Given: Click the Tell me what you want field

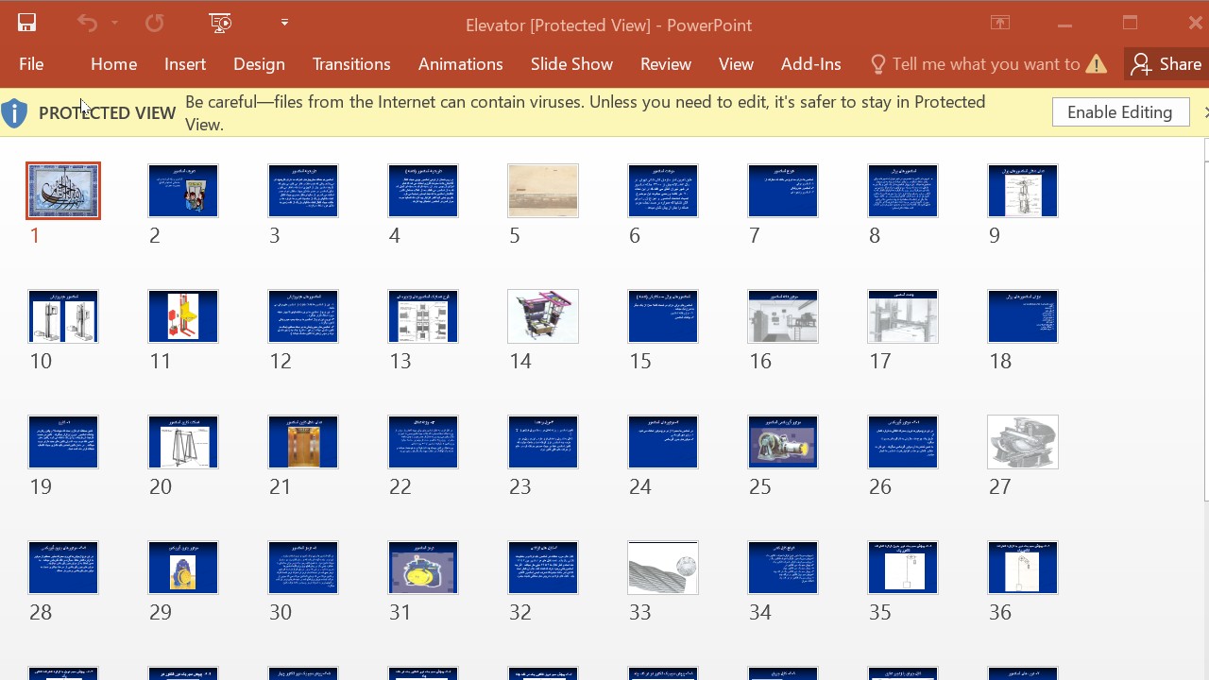Looking at the screenshot, I should click(x=975, y=64).
